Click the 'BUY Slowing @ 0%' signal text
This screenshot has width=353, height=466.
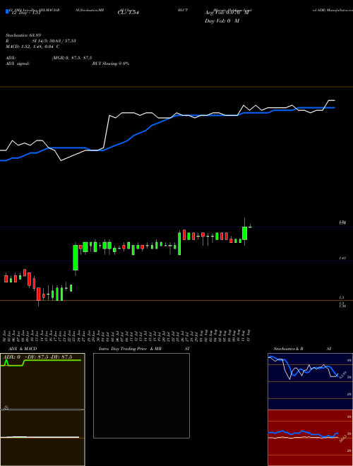pyautogui.click(x=111, y=64)
